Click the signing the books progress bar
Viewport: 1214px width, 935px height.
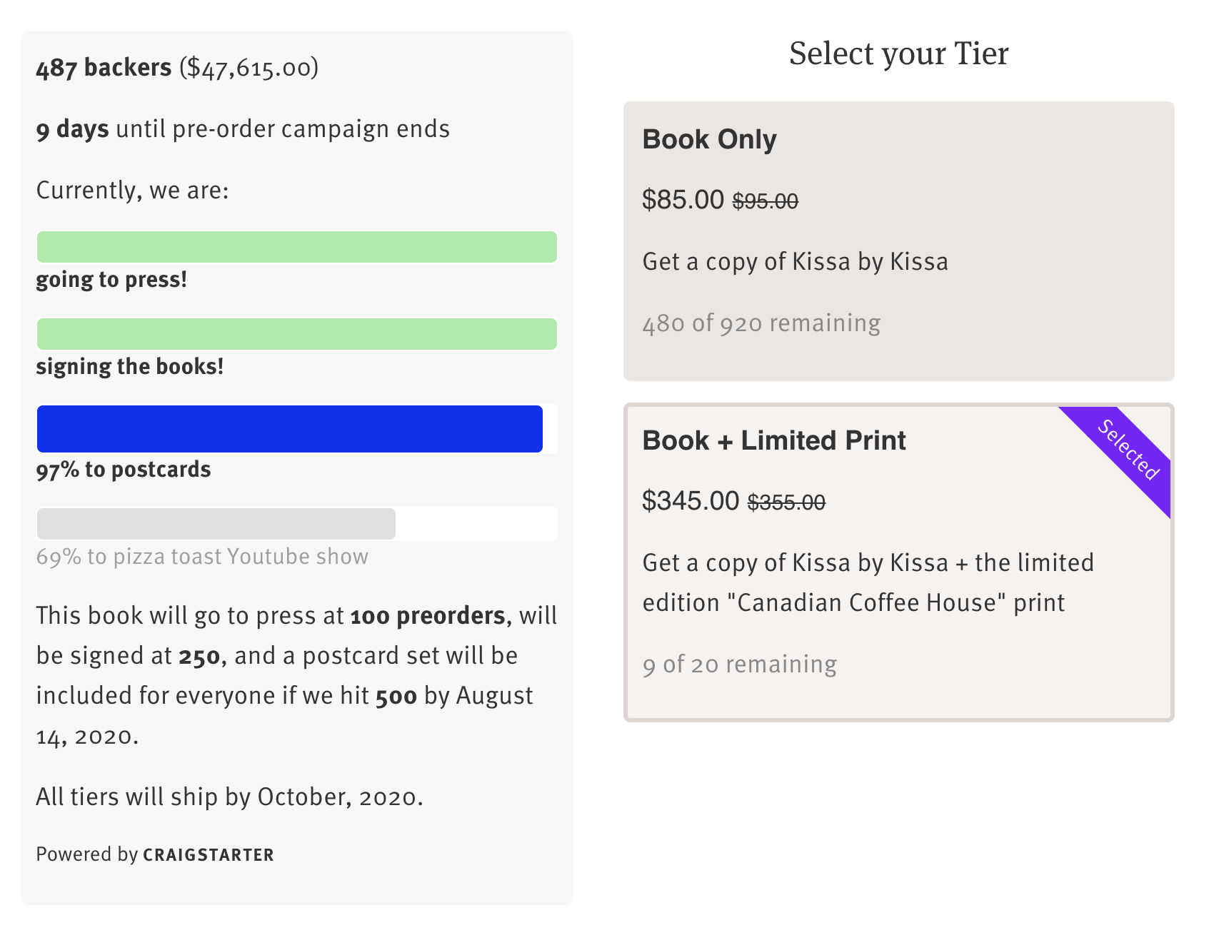pyautogui.click(x=296, y=334)
